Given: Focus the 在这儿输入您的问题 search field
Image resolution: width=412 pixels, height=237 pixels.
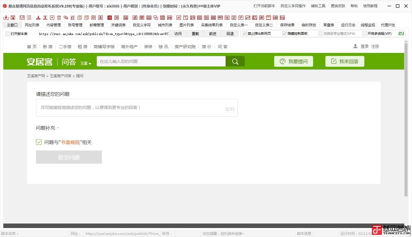Looking at the screenshot, I should [x=161, y=61].
